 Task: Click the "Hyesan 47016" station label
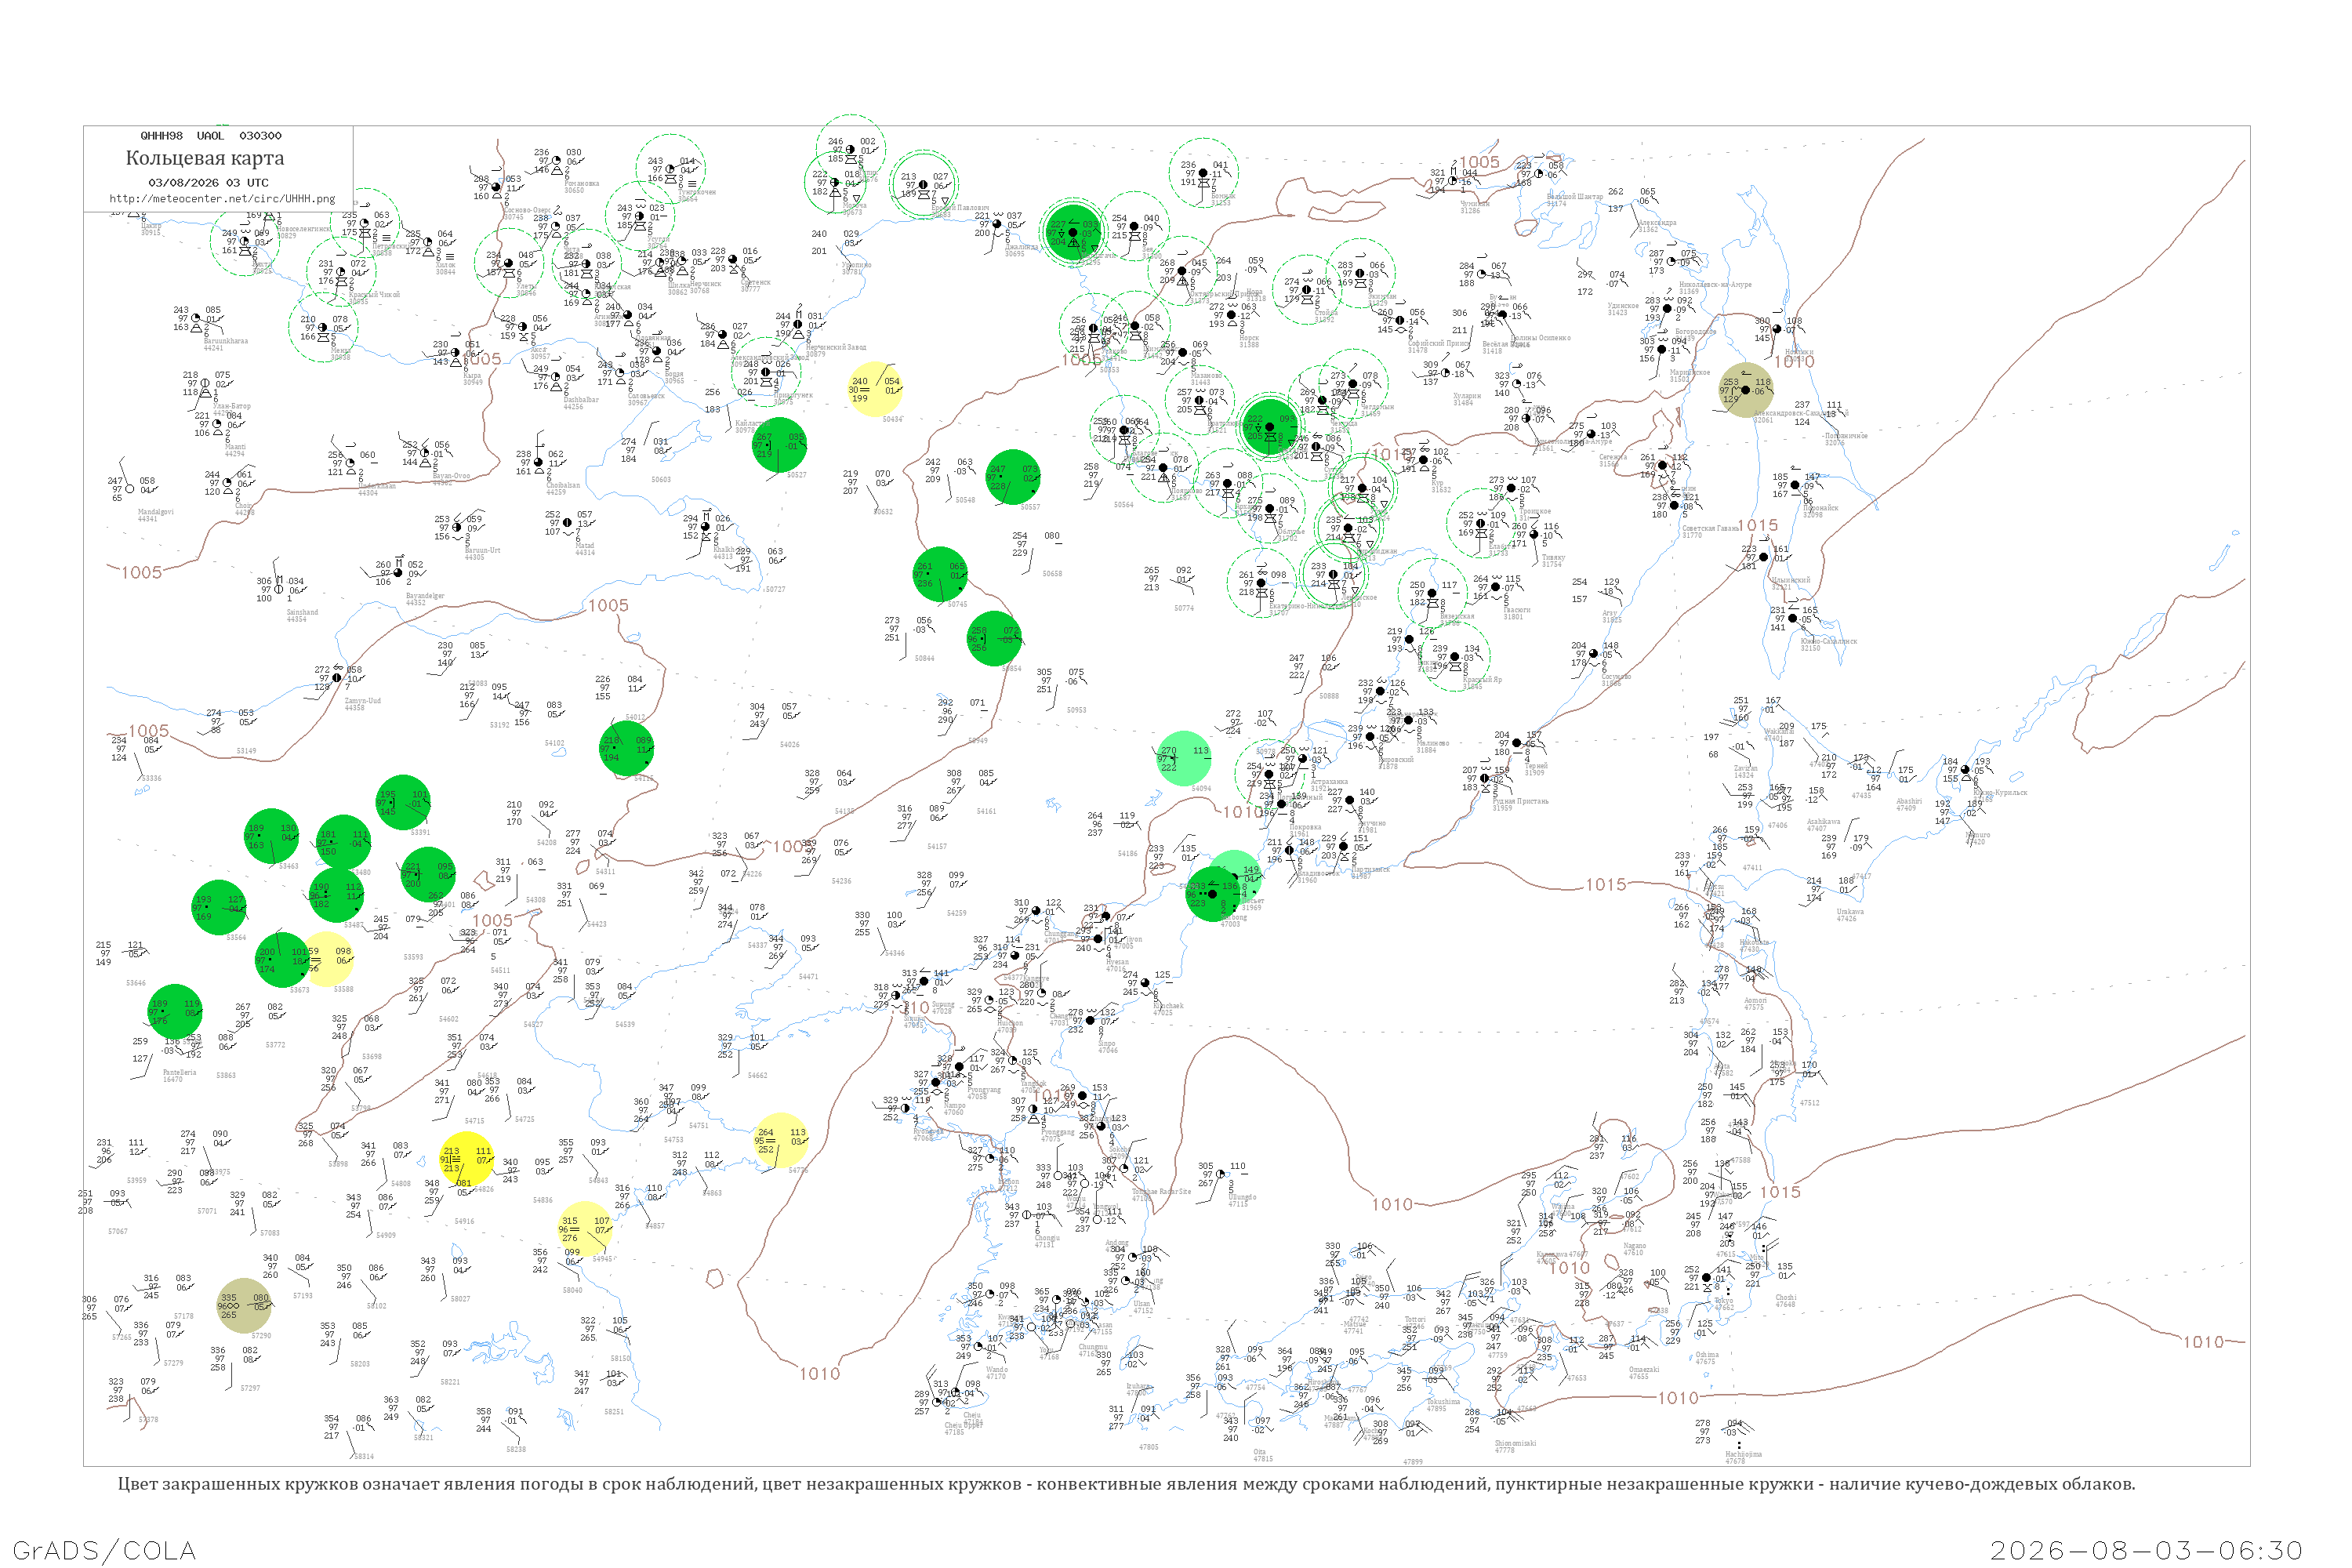point(1117,965)
